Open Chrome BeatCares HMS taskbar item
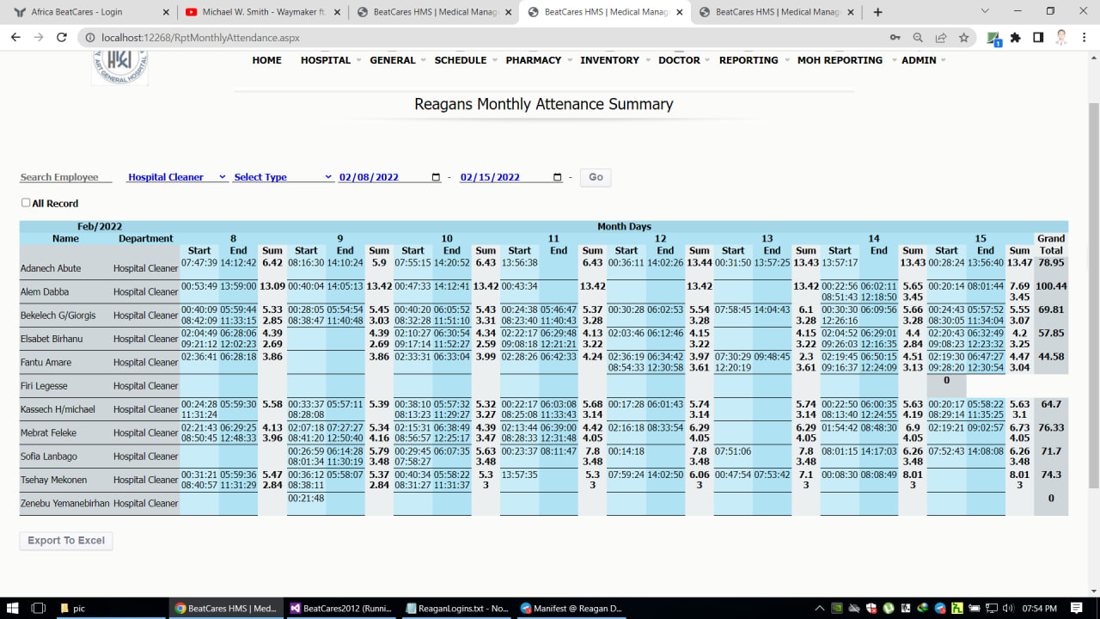 tap(226, 608)
